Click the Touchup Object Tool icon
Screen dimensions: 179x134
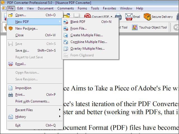[135, 27]
